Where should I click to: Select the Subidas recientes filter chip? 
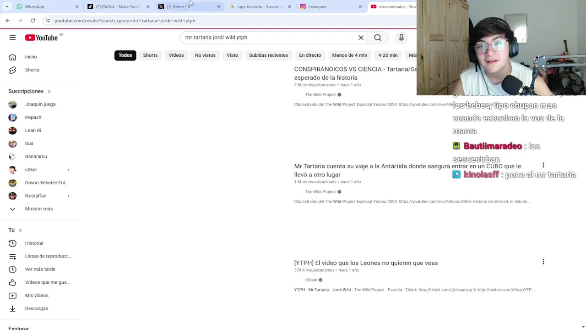pos(268,55)
